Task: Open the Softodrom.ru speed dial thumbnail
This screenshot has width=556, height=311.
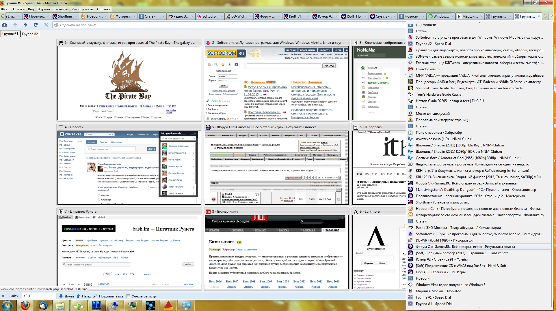Action: pos(276,83)
